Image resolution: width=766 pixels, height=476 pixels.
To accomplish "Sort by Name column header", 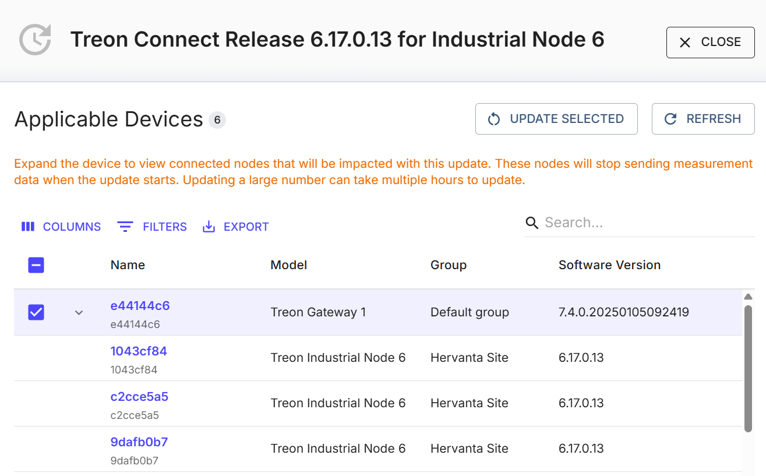I will (x=128, y=265).
